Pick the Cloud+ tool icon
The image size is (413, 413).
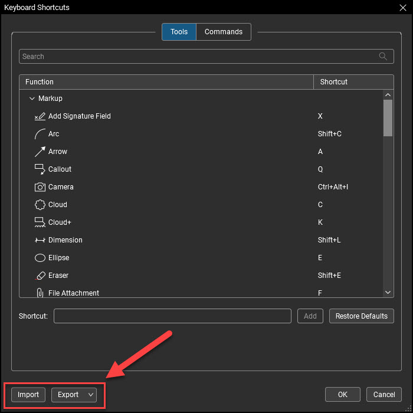click(40, 222)
